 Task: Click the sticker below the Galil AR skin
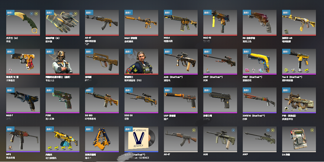click(286, 32)
